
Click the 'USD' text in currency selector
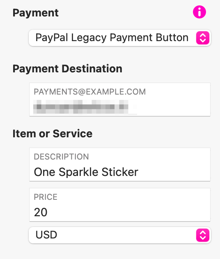(46, 235)
